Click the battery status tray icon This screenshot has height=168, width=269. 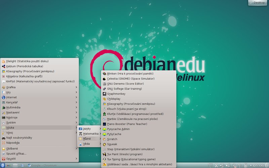pyautogui.click(x=246, y=166)
